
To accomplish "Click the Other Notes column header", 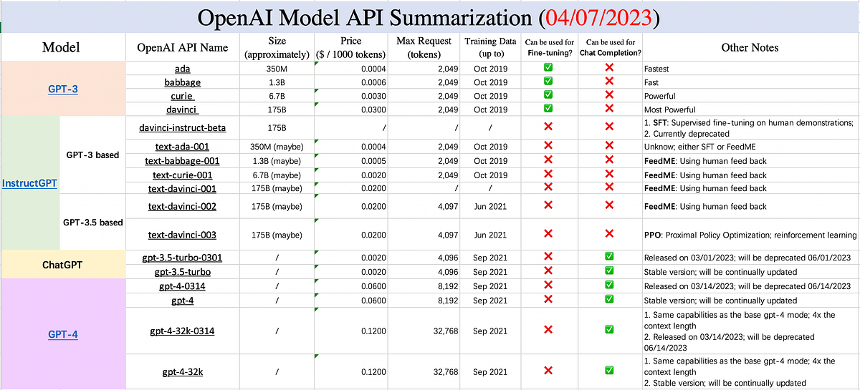I will (x=750, y=47).
